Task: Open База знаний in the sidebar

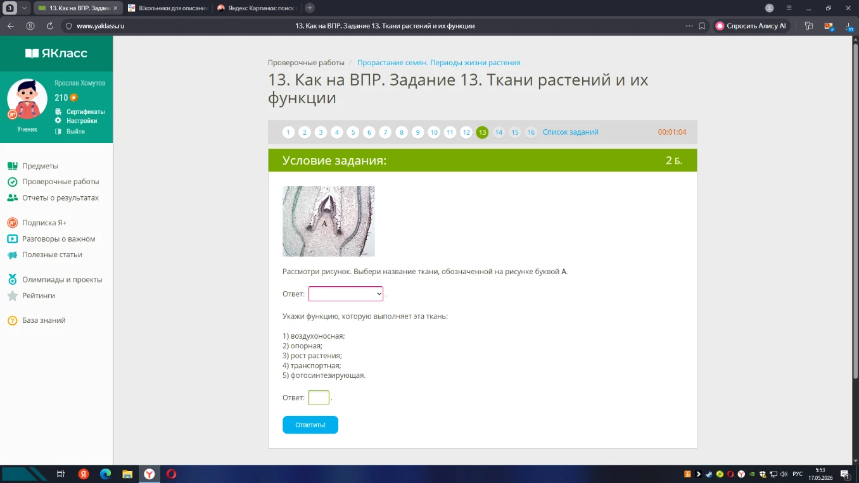Action: [44, 320]
